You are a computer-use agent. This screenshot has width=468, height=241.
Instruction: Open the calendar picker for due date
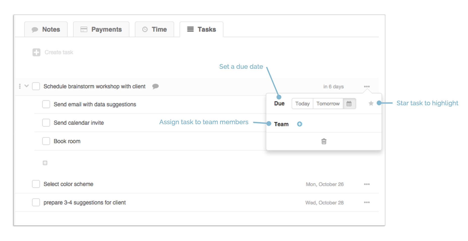[x=349, y=104]
